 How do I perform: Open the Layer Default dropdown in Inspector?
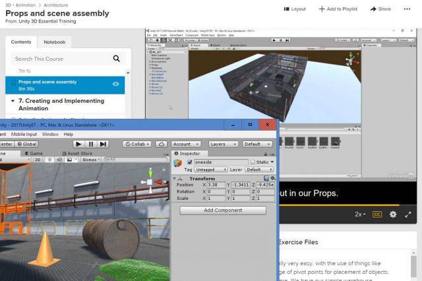[x=259, y=170]
